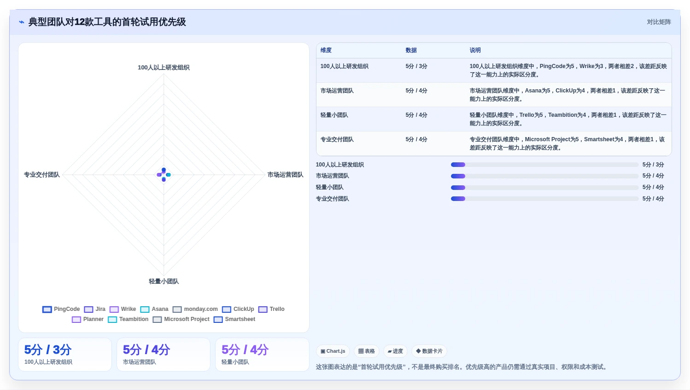Hide the Planner dataset in legend
The width and height of the screenshot is (690, 390).
click(88, 320)
